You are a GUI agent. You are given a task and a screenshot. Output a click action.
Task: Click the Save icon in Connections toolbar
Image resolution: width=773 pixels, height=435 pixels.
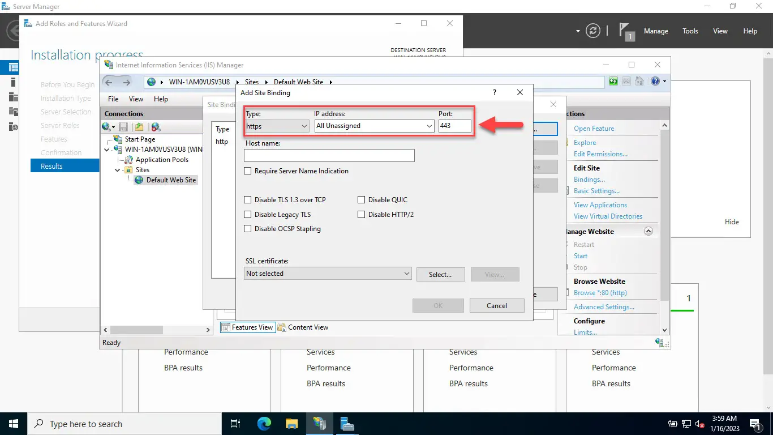coord(123,127)
